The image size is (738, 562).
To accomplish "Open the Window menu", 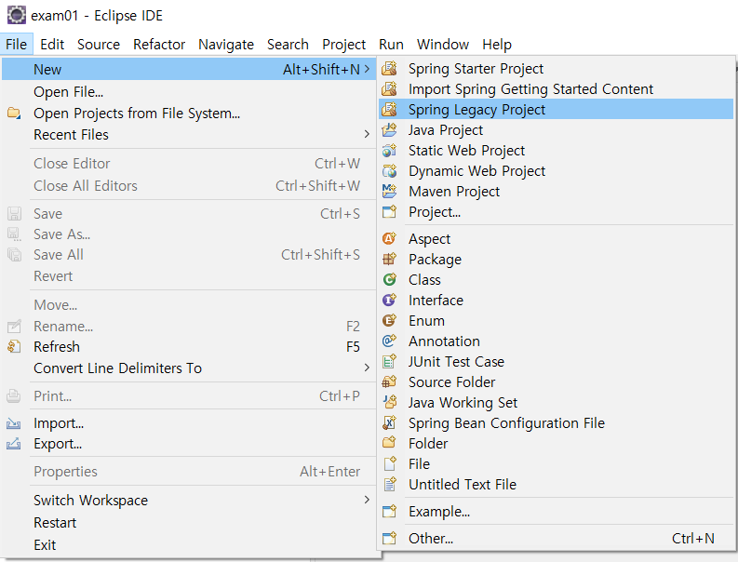I will coord(443,45).
